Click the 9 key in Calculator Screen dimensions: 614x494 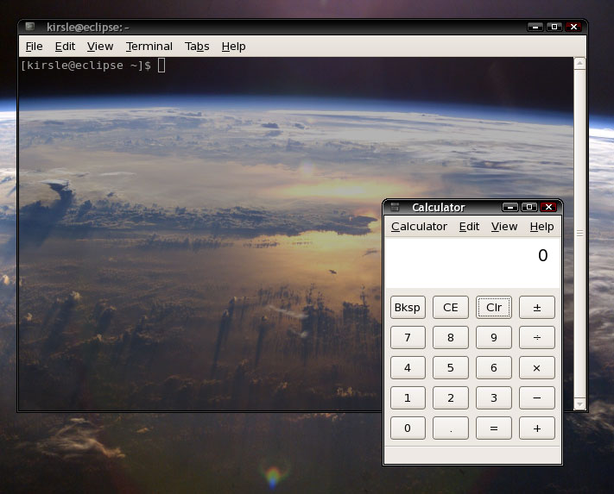494,338
